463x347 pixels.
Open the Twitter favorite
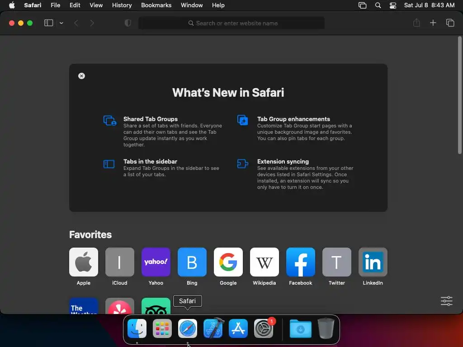pos(336,262)
